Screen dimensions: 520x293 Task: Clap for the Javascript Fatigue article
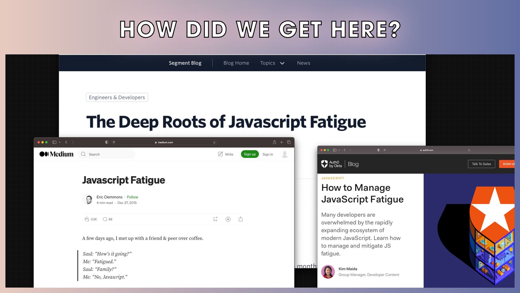pyautogui.click(x=87, y=219)
